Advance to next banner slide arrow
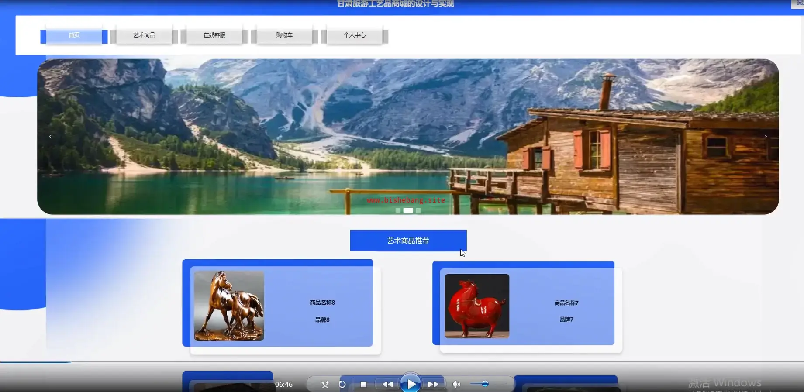The height and width of the screenshot is (392, 804). (x=765, y=137)
